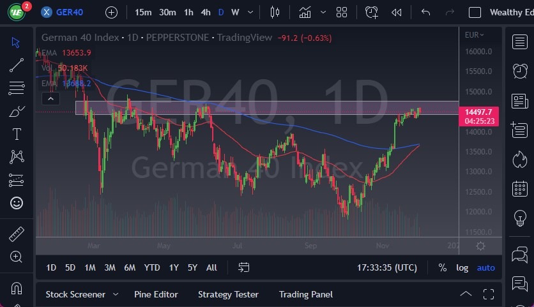Select the 4h timeframe
The height and width of the screenshot is (307, 534).
click(x=206, y=12)
